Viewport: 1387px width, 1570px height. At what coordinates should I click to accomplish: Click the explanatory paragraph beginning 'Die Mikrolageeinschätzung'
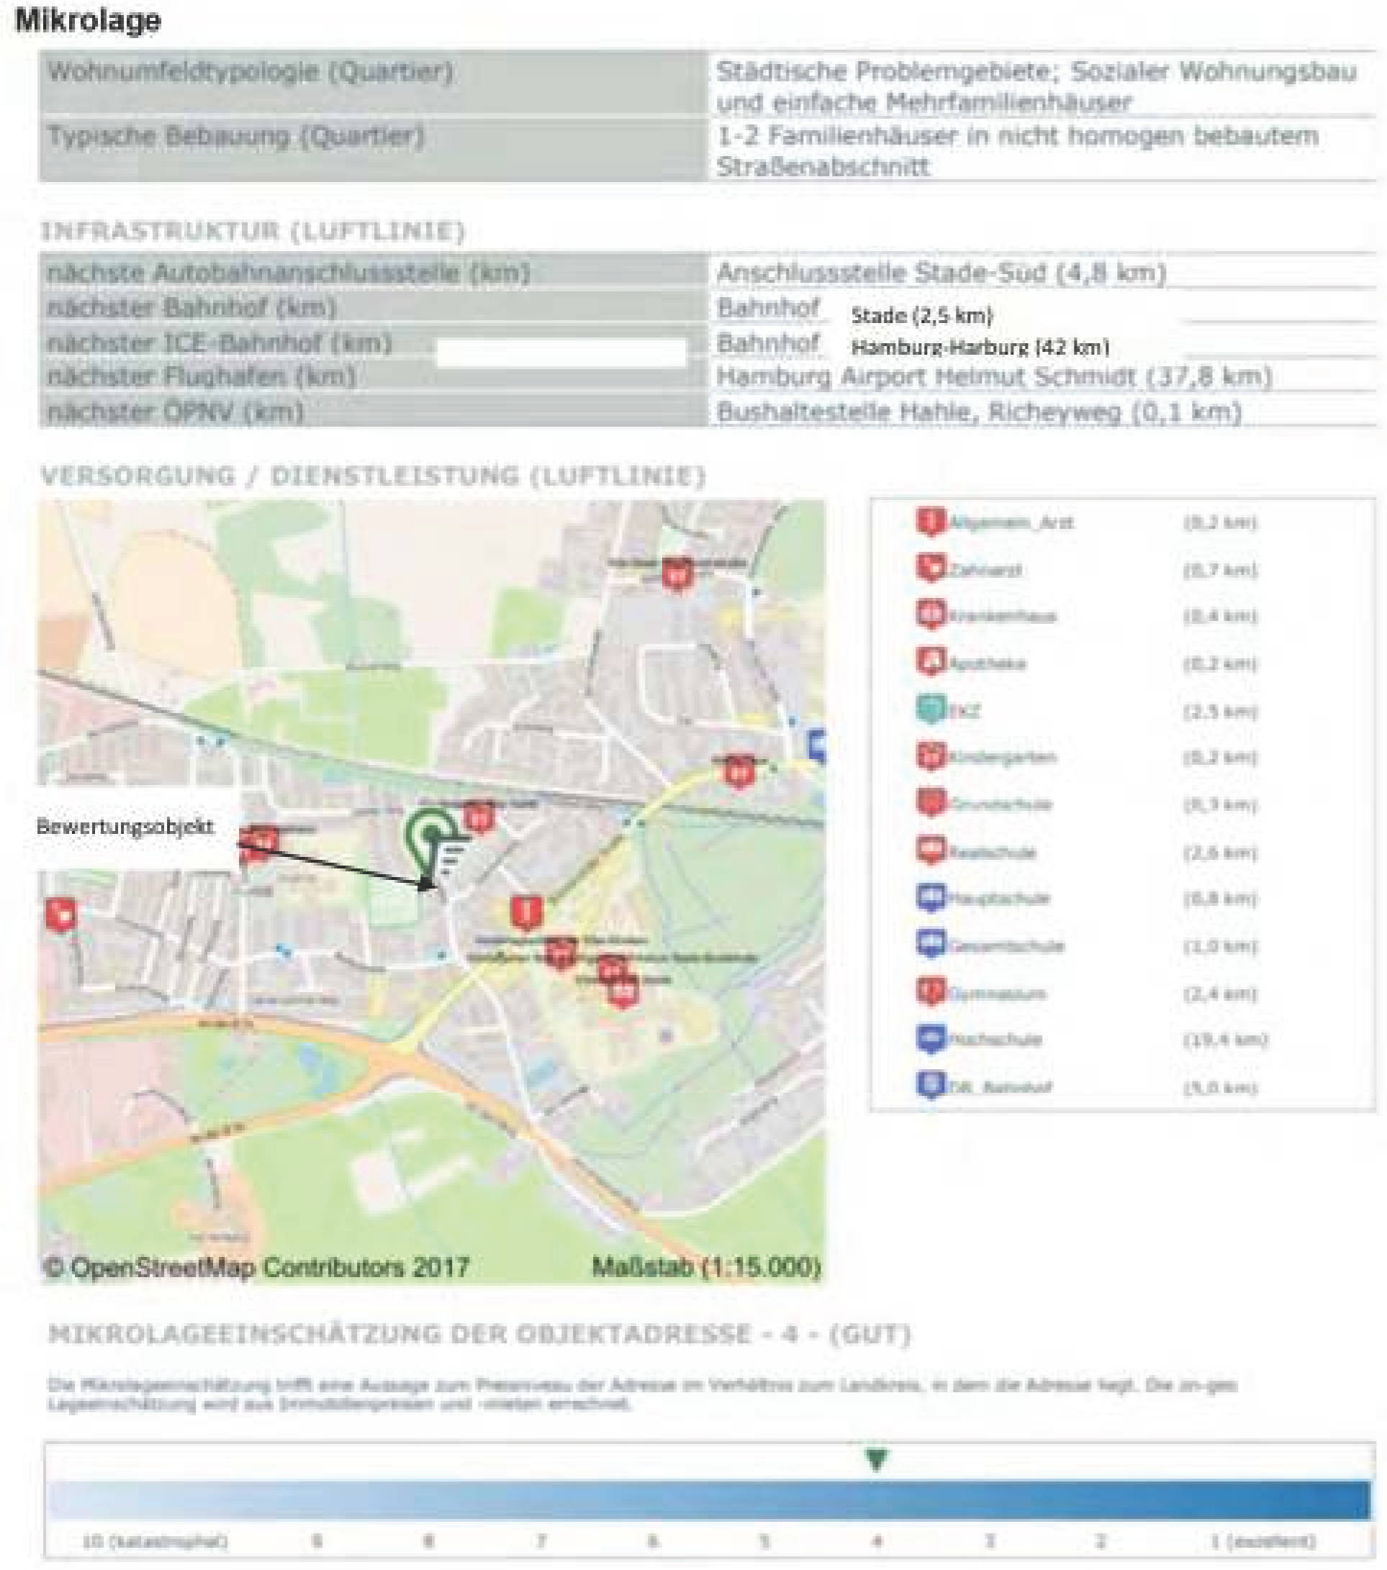tap(643, 1395)
